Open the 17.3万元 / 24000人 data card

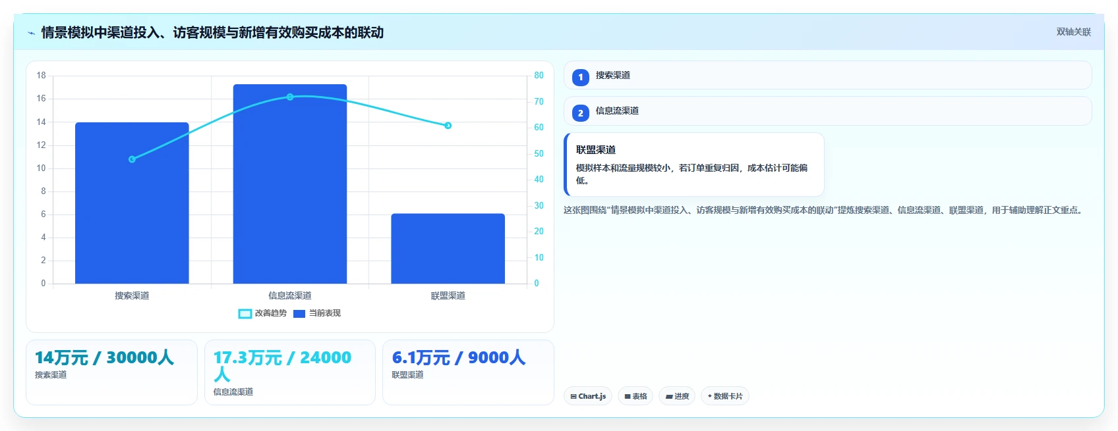(290, 372)
